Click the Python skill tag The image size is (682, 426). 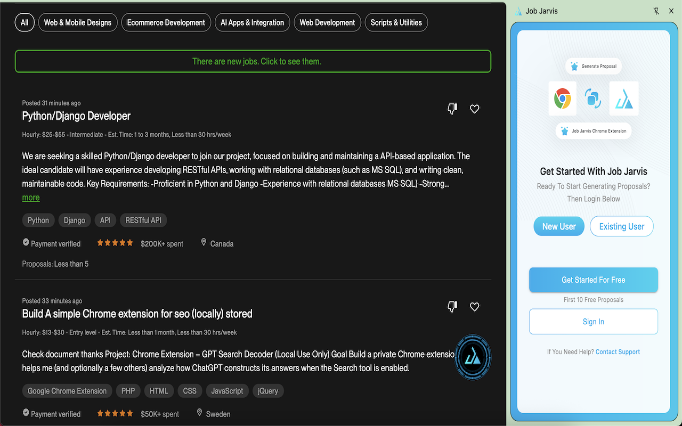pyautogui.click(x=38, y=220)
